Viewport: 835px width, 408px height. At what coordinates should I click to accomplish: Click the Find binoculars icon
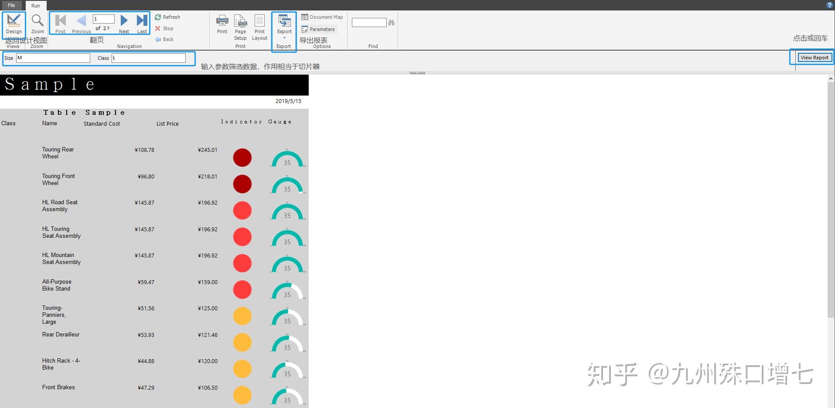click(391, 22)
